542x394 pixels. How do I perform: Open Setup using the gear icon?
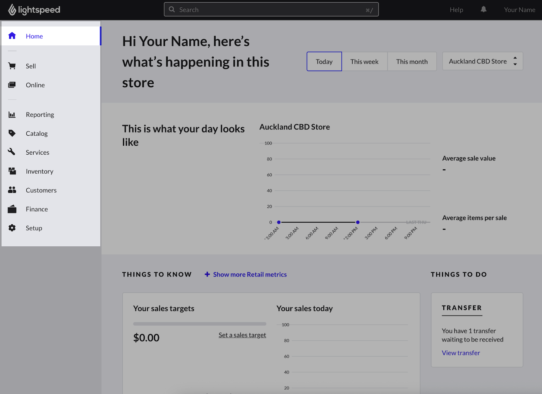click(12, 228)
